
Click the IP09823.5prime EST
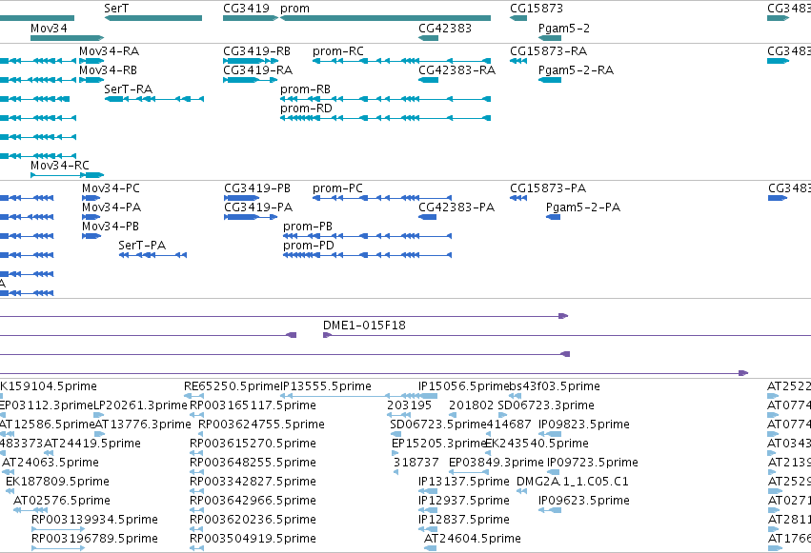pos(550,434)
